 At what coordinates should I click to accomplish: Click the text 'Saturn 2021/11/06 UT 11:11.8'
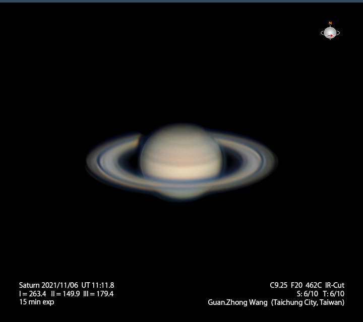point(67,285)
